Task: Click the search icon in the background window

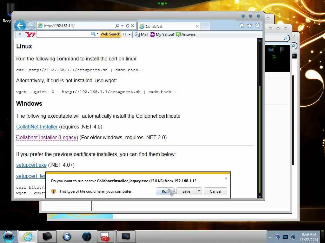Action: tap(286, 38)
